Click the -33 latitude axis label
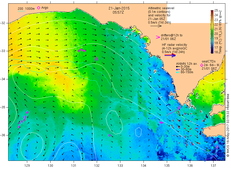Image resolution: width=231 pixels, height=169 pixels. (3, 51)
